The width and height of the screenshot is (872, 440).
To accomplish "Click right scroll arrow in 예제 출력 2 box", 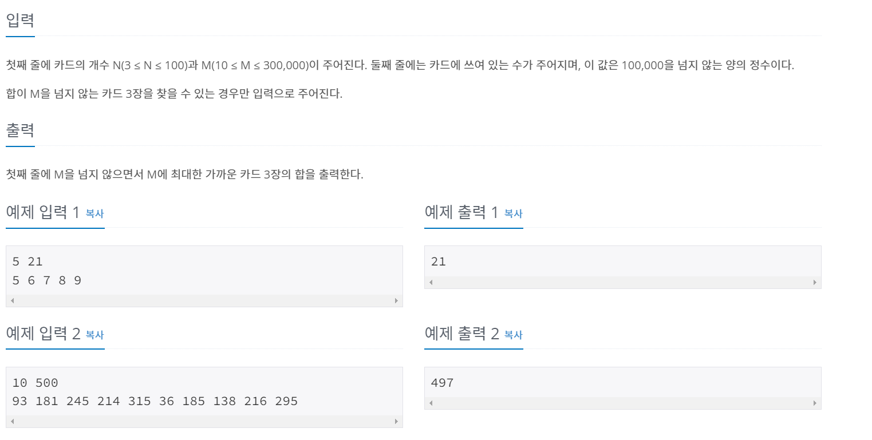I will pyautogui.click(x=815, y=403).
